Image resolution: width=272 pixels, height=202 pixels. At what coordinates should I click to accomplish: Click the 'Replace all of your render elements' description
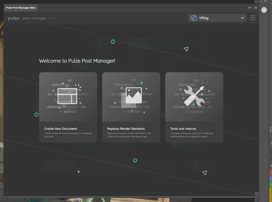pyautogui.click(x=129, y=135)
